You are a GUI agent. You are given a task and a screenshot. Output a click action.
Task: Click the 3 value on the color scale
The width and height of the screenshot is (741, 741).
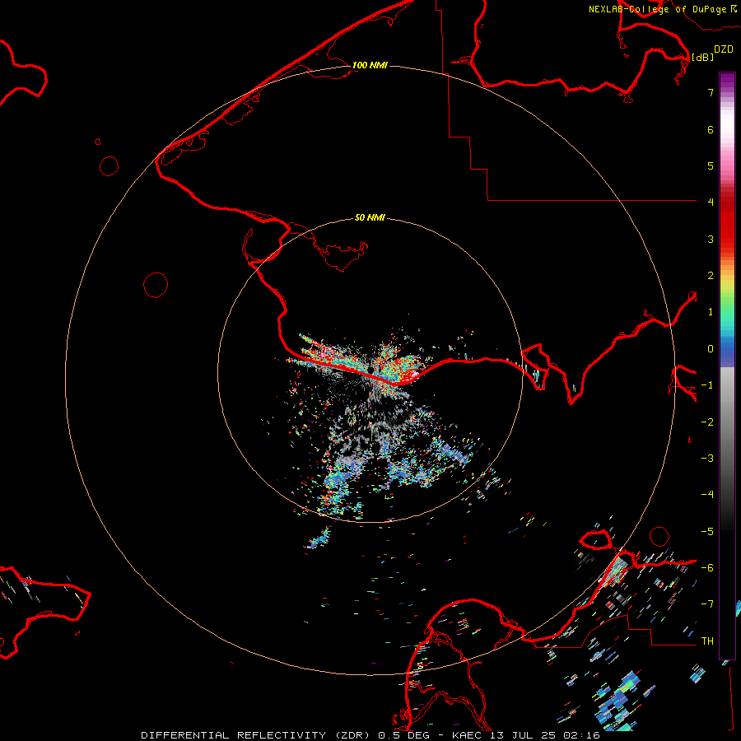click(x=711, y=239)
